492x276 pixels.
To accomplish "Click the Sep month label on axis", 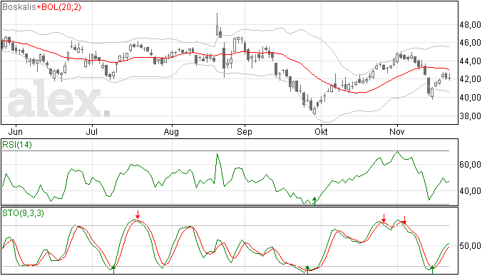I will [245, 131].
